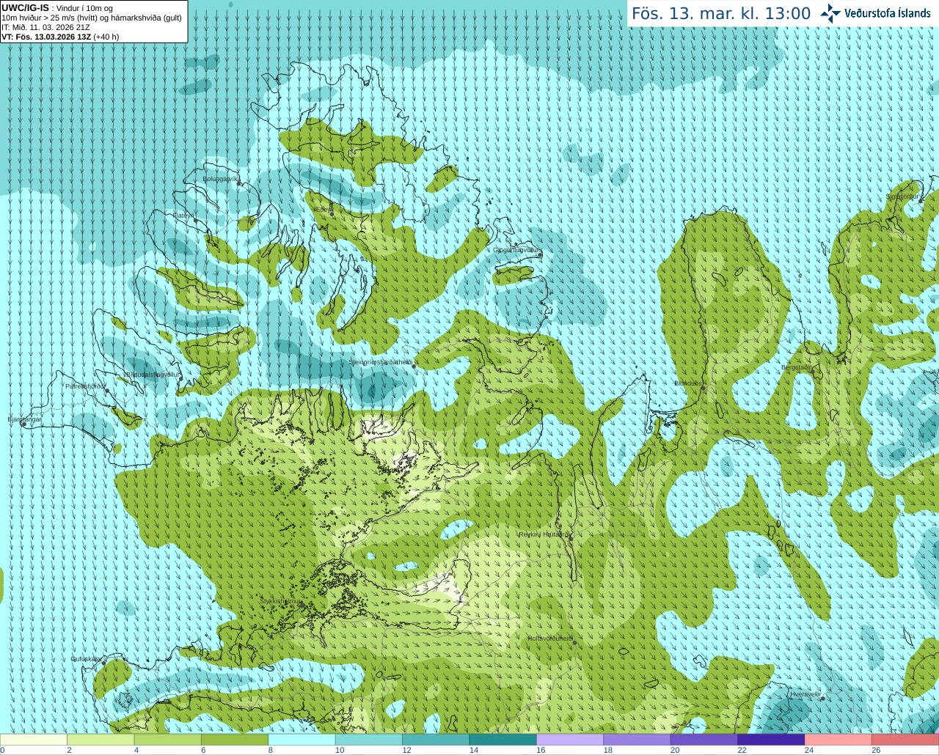Click the 16–18 m/s lavender legend swatch
939x755 pixels.
pos(570,740)
